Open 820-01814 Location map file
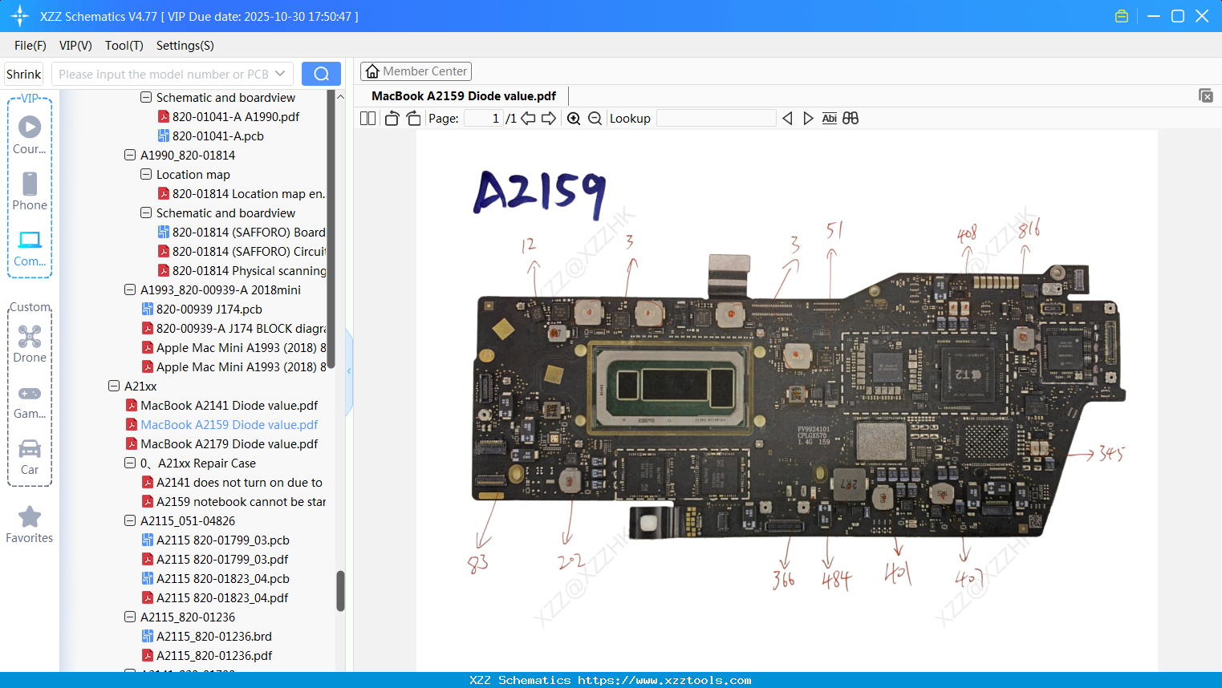Image resolution: width=1222 pixels, height=688 pixels. [x=242, y=194]
